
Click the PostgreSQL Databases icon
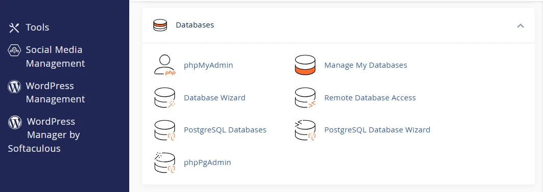point(164,130)
